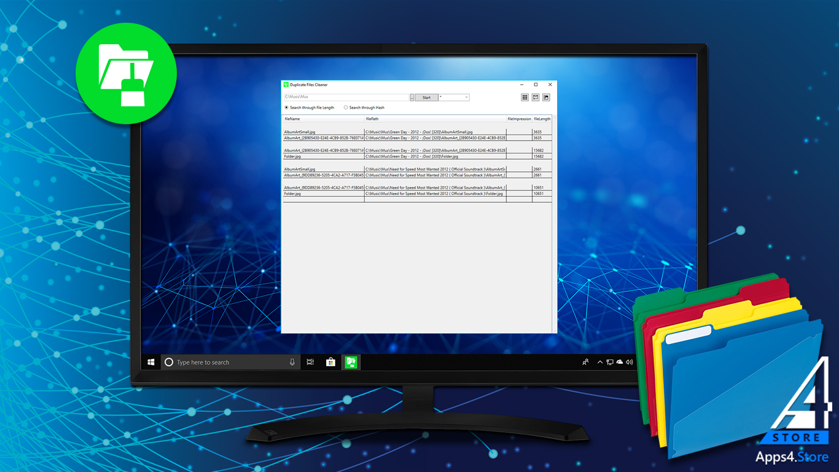Show hidden system tray icons
The height and width of the screenshot is (472, 839).
(x=600, y=362)
